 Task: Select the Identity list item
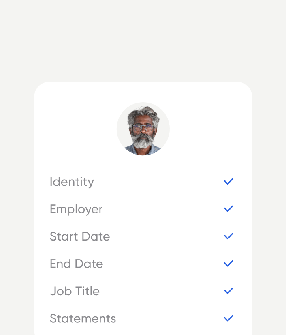pyautogui.click(x=72, y=182)
